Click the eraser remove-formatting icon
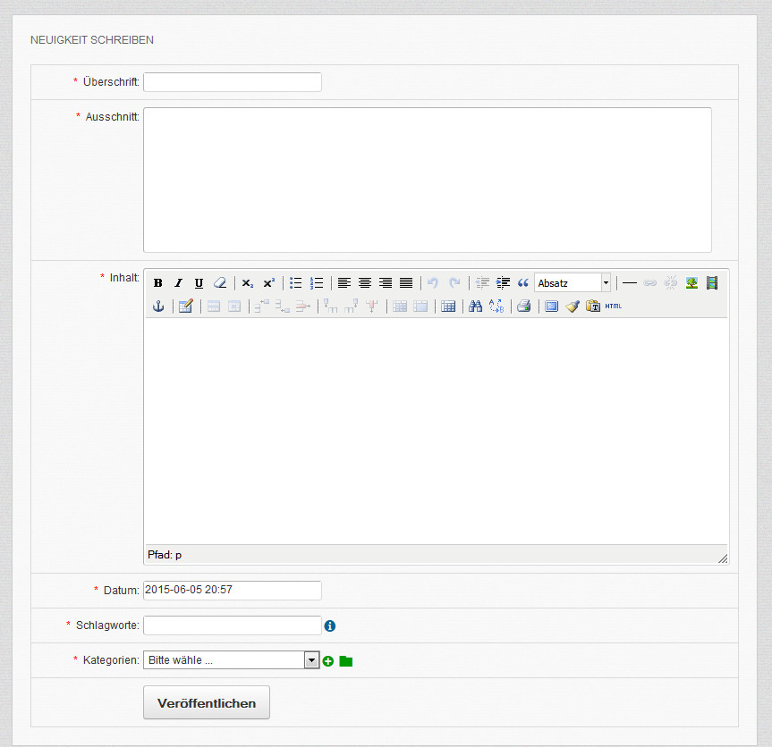Viewport: 772px width, 747px height. point(220,283)
